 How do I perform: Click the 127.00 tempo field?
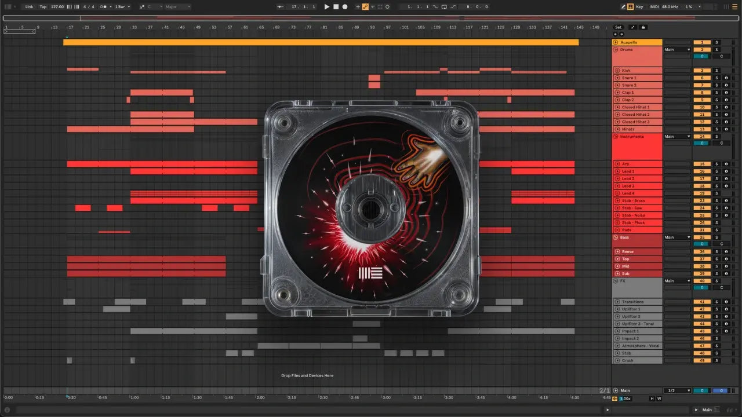click(x=57, y=7)
